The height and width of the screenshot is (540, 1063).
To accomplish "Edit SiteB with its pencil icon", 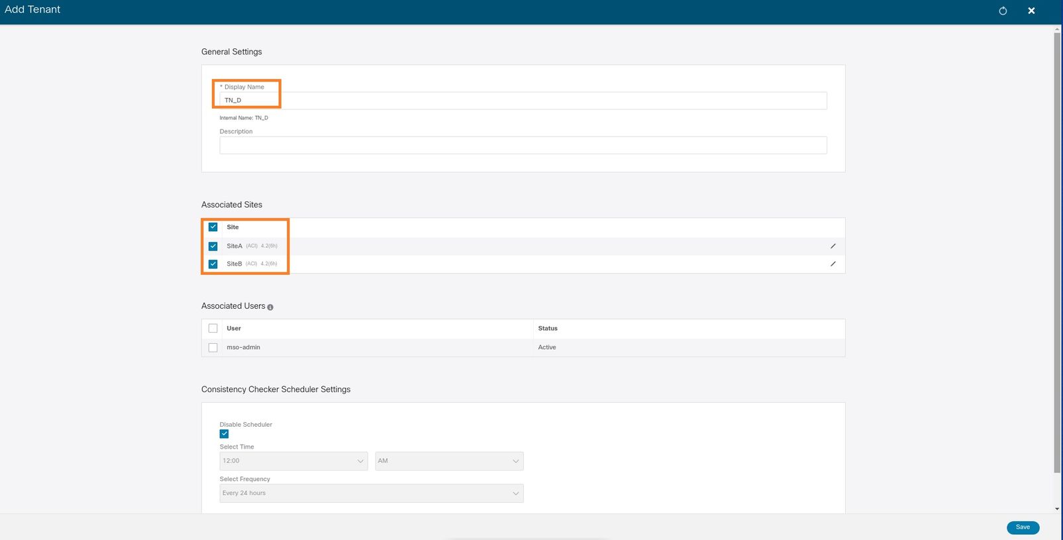I will (833, 264).
